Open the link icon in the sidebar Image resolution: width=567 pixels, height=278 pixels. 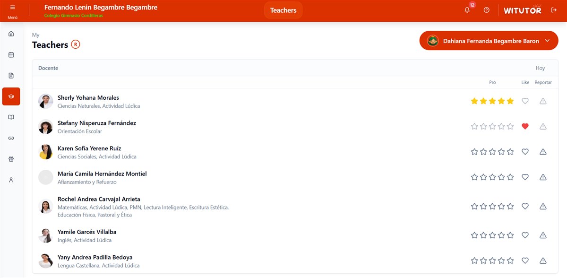point(11,138)
